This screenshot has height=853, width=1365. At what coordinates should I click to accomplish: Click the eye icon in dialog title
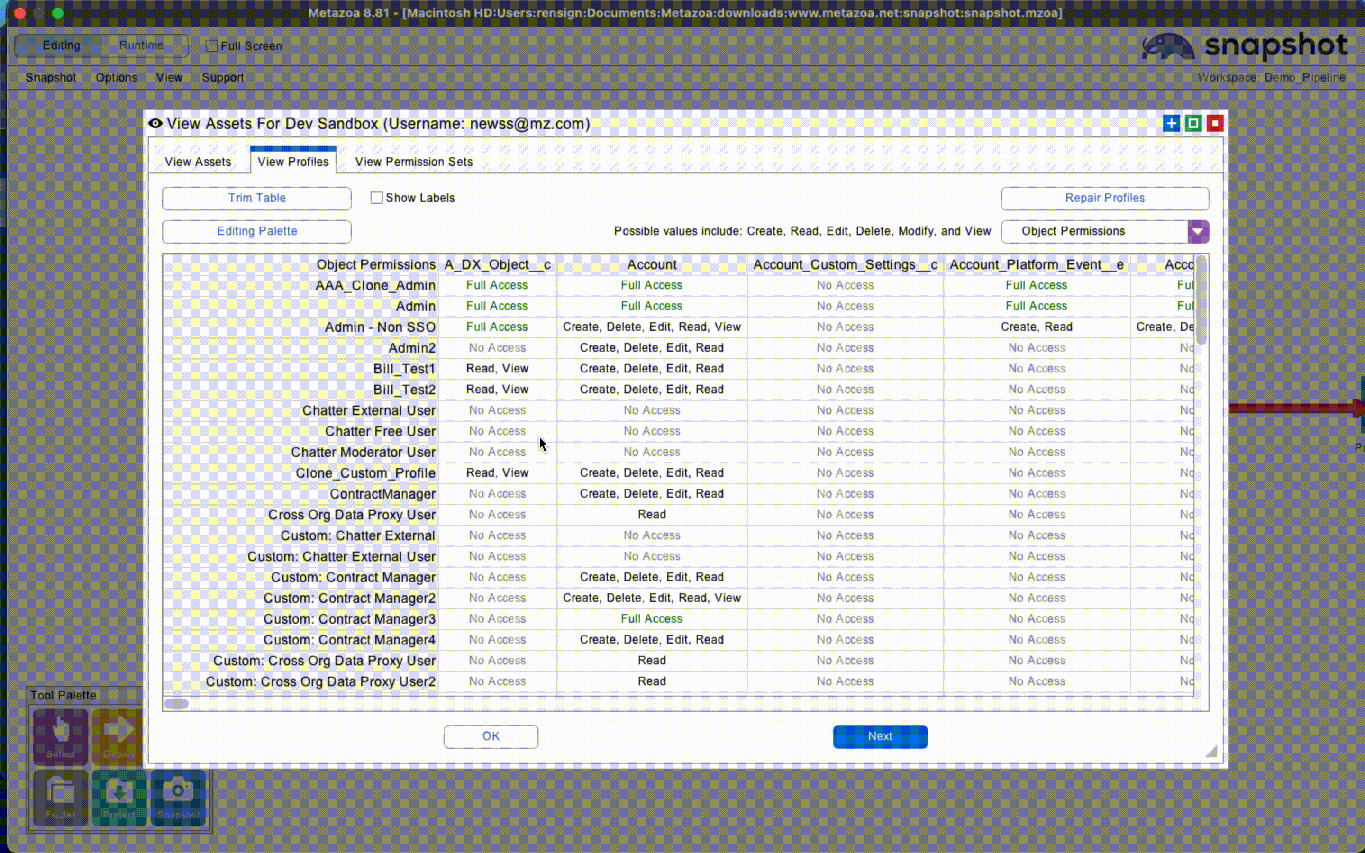(155, 124)
